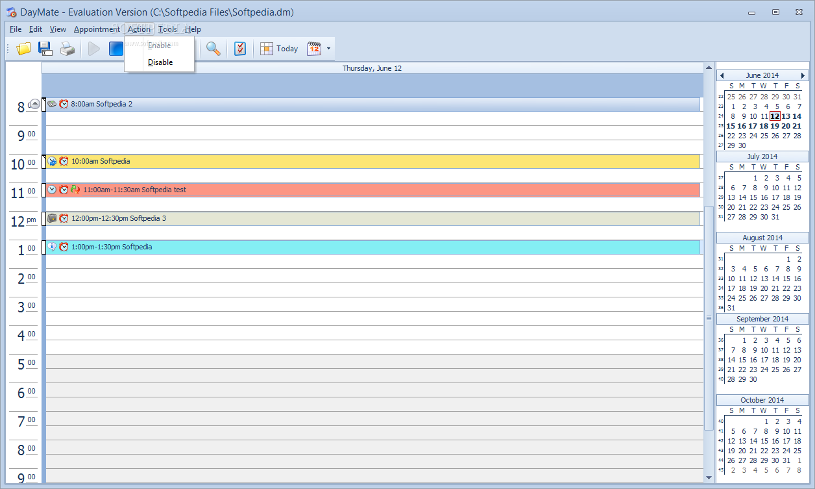This screenshot has width=815, height=489.
Task: Open the Edit menu
Action: [x=36, y=29]
